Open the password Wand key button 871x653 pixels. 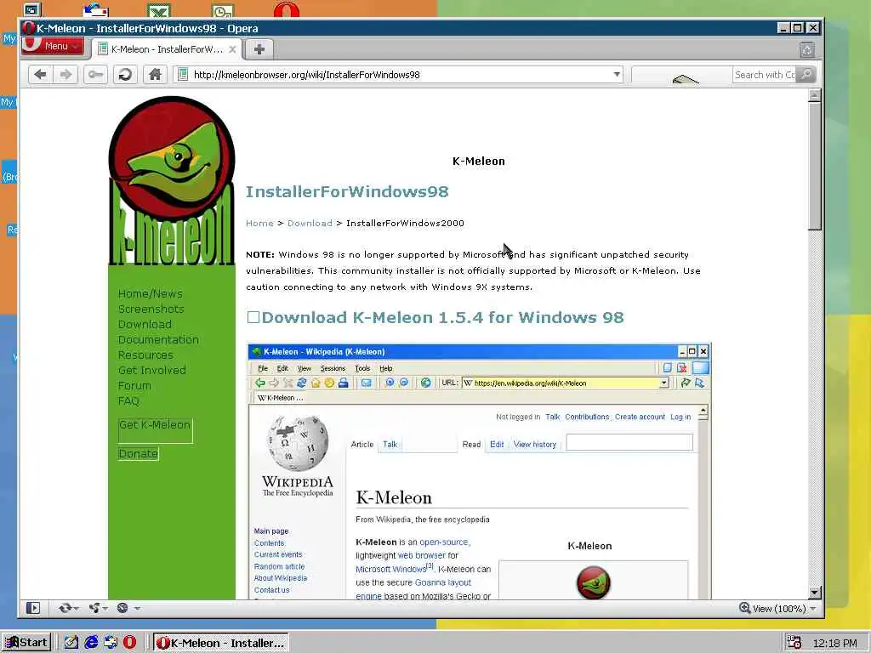click(95, 75)
